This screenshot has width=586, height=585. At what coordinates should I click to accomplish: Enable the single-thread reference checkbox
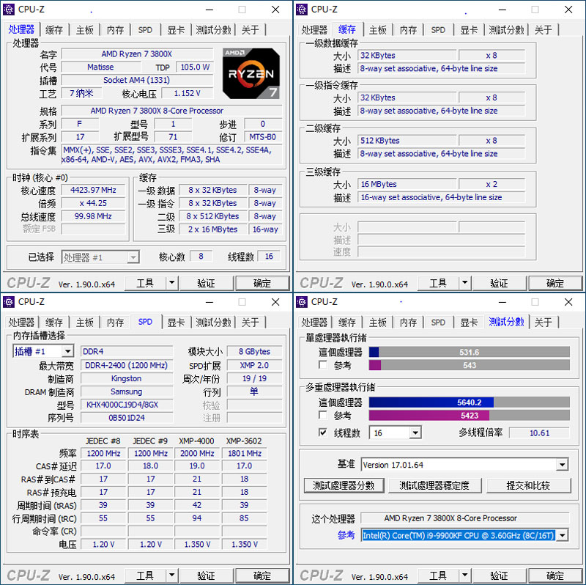[323, 364]
